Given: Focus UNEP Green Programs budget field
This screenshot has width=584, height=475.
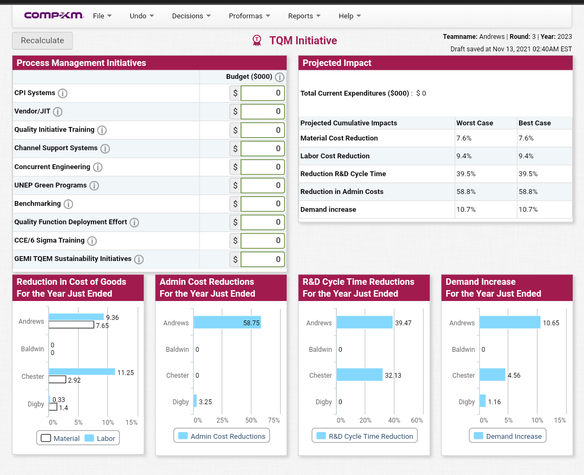Looking at the screenshot, I should (263, 185).
